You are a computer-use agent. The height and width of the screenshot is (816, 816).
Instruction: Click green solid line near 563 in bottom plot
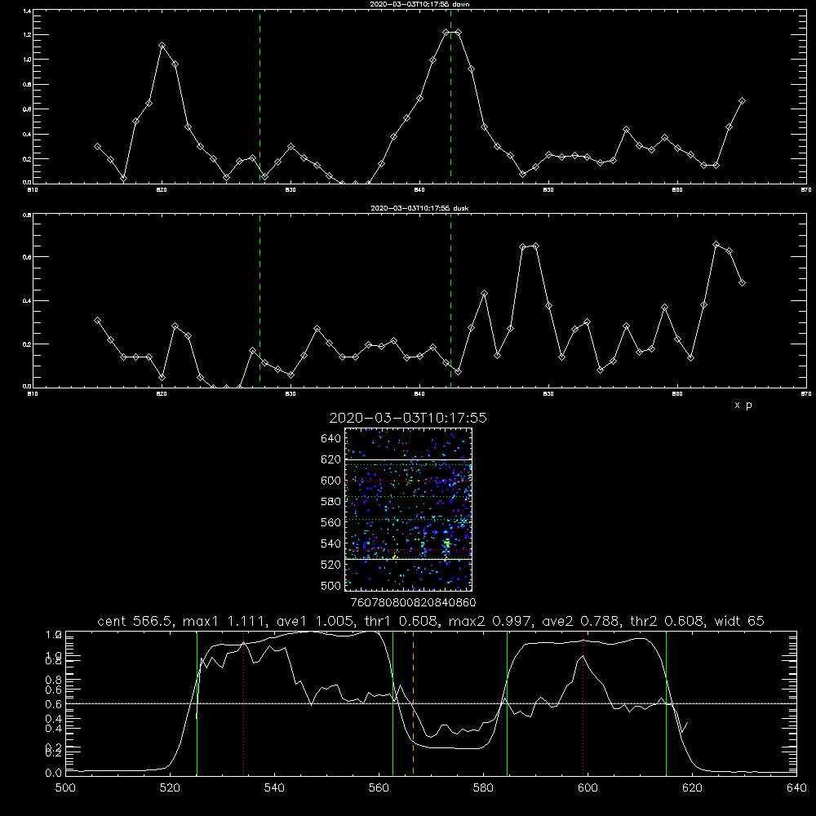point(393,703)
